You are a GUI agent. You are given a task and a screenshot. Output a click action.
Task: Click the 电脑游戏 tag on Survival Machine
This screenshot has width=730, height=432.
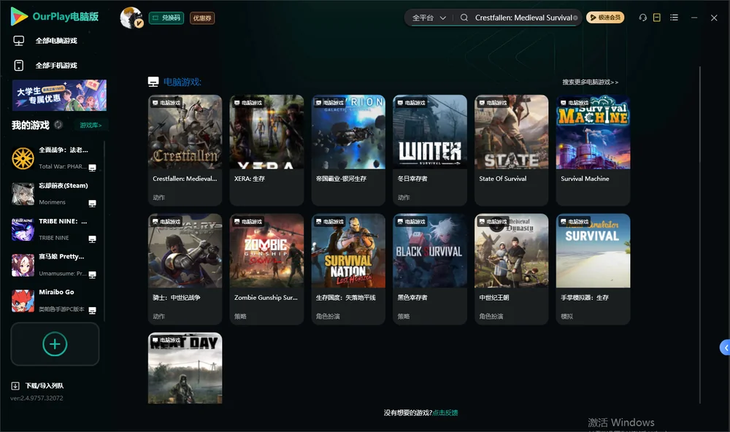tap(575, 103)
